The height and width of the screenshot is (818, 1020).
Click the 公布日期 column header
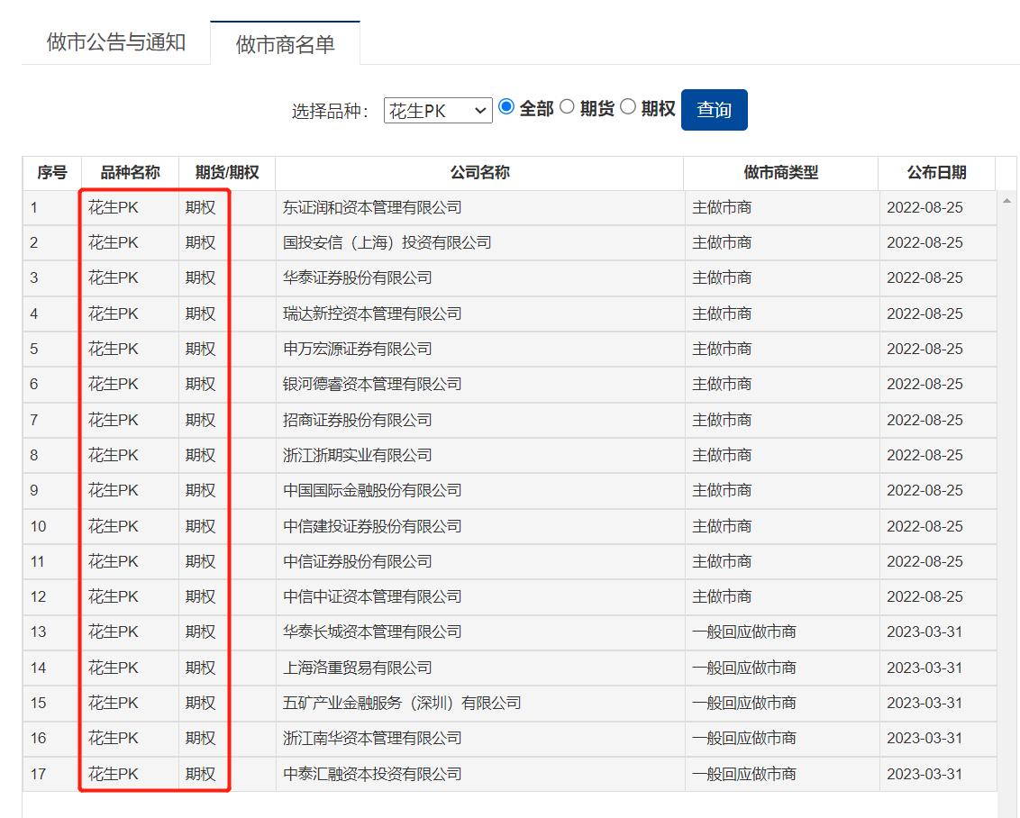937,172
